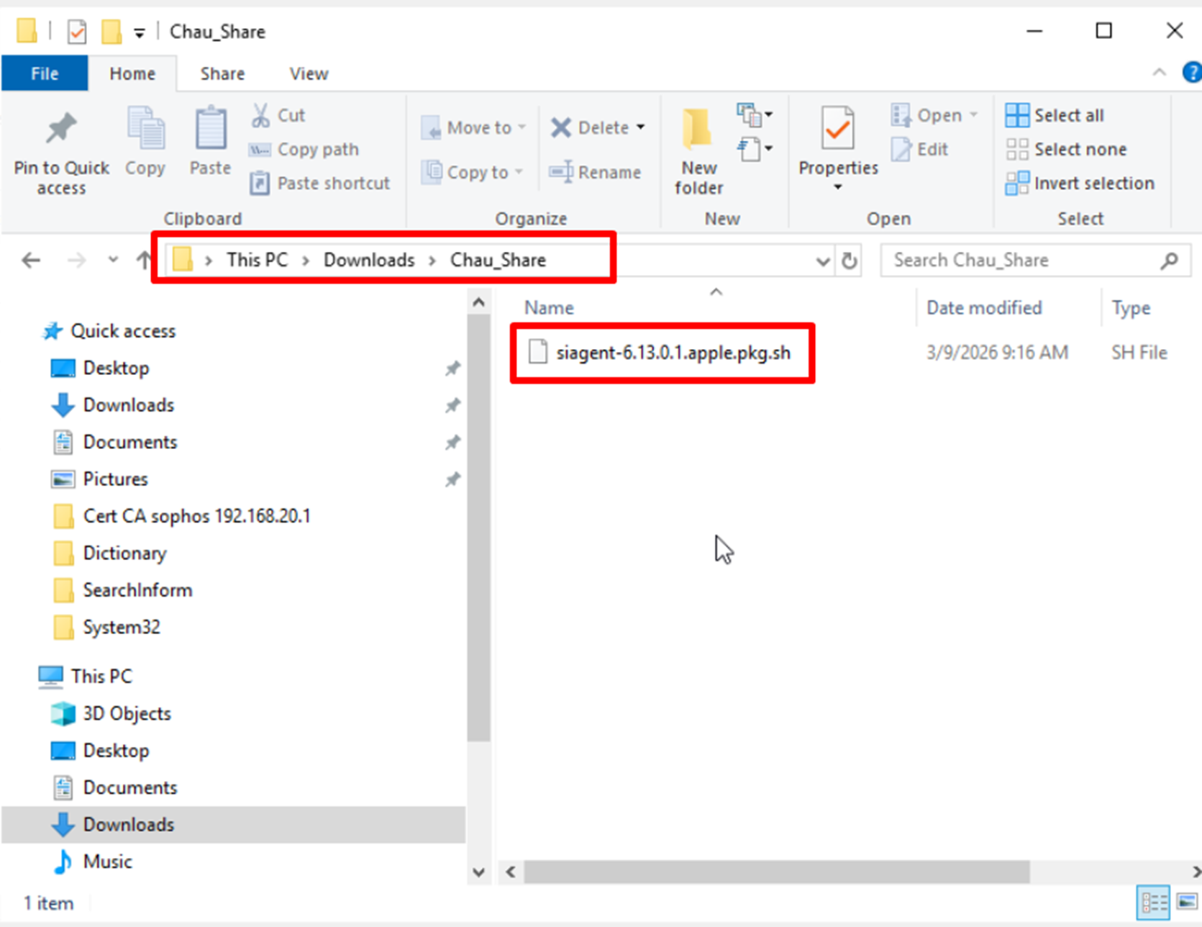Click Downloads in the address breadcrumb

pyautogui.click(x=369, y=260)
